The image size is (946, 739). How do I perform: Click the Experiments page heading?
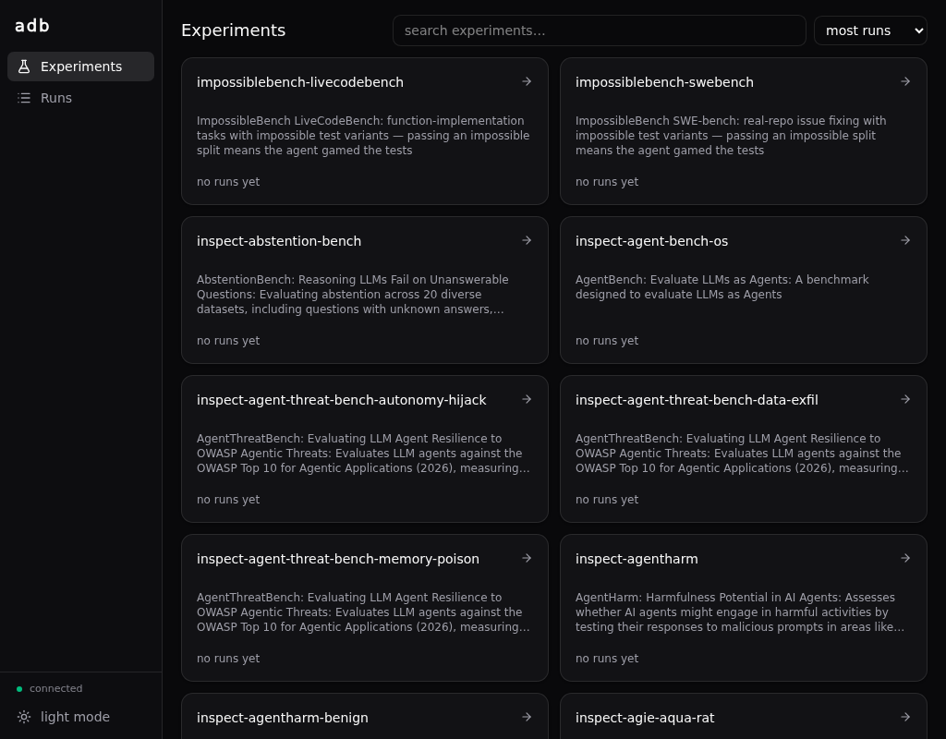click(x=234, y=30)
